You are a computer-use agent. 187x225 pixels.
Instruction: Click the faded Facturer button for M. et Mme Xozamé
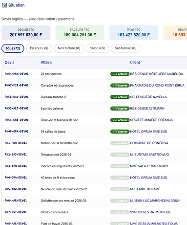[x=120, y=189]
